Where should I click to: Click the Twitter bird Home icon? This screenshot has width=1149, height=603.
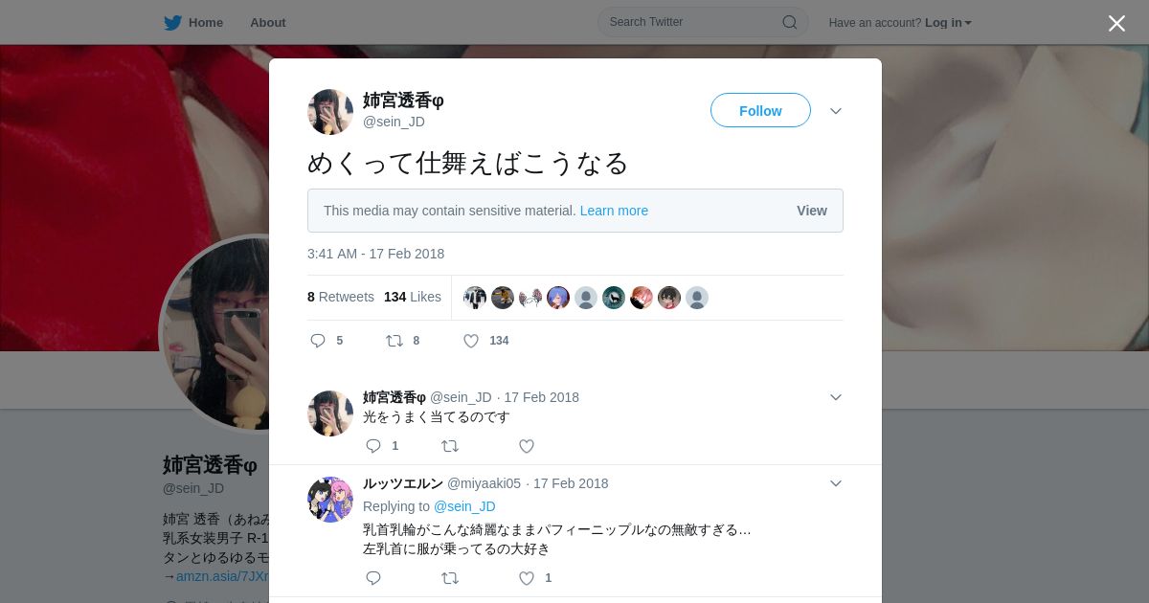(172, 22)
